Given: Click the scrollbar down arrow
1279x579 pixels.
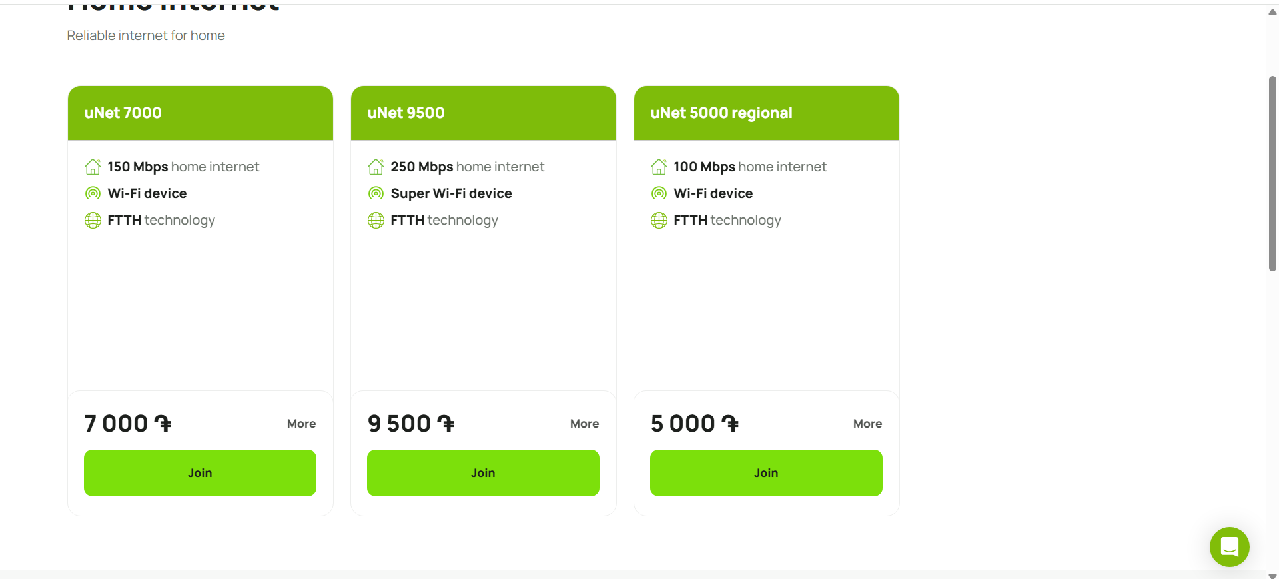Looking at the screenshot, I should coord(1272,576).
